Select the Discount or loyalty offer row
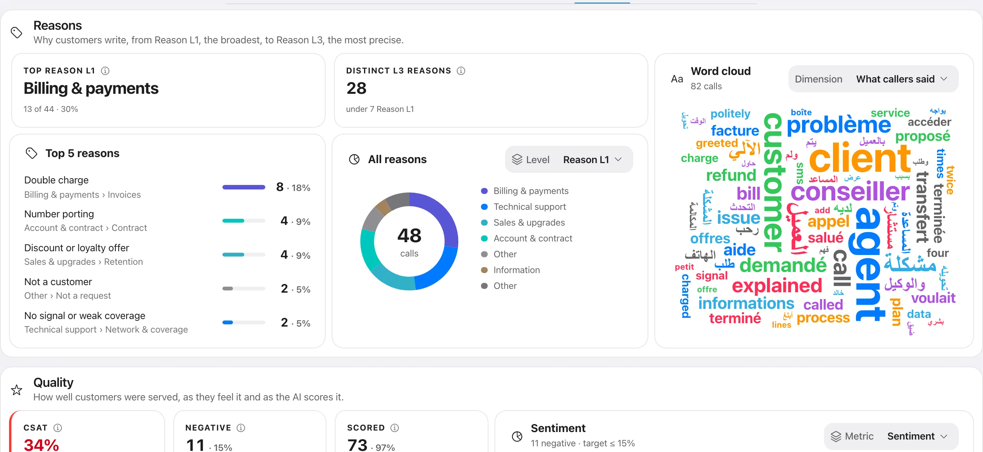The image size is (983, 452). (167, 255)
